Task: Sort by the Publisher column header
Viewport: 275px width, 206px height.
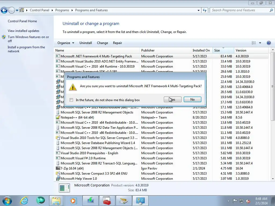Action: click(x=165, y=50)
